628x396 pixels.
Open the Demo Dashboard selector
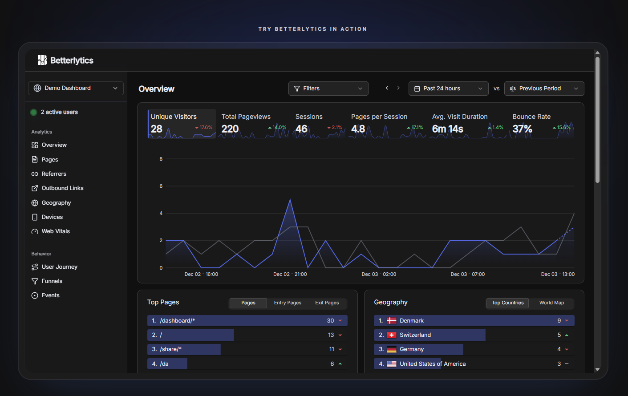click(76, 88)
